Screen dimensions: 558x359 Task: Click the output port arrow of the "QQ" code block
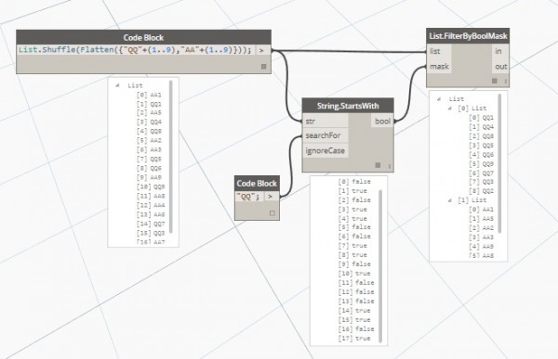[270, 196]
